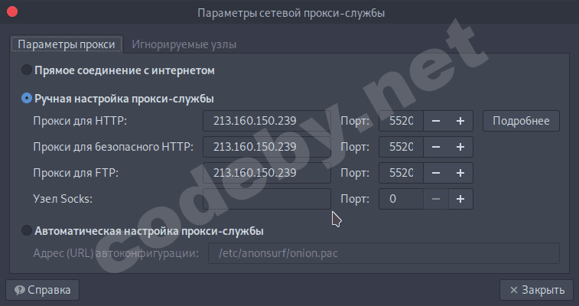Click the Прокси для безопасного HTTP address field

pos(267,147)
